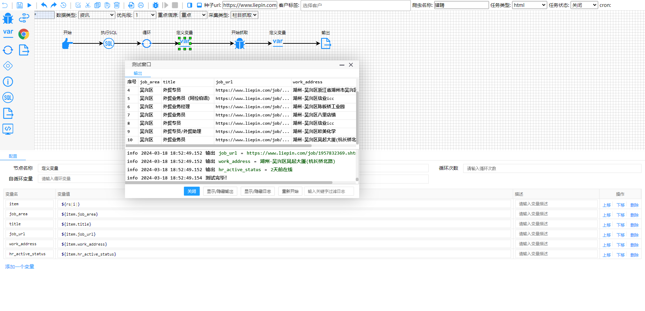Pick the crawler bug node in palette
Image resolution: width=645 pixels, height=311 pixels.
[x=8, y=18]
